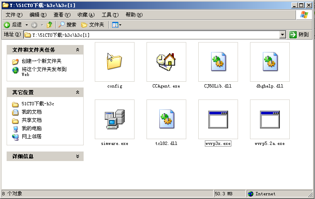Select the CJ60Lib.dll file icon

218,62
